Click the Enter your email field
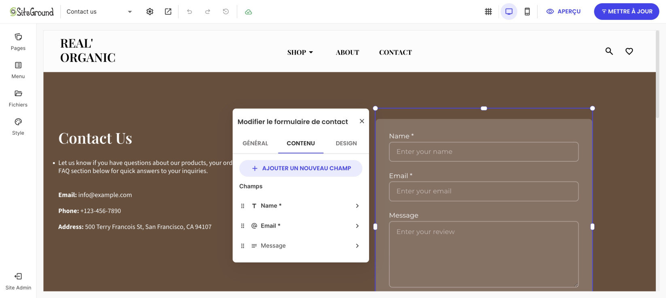The height and width of the screenshot is (298, 666). (484, 191)
